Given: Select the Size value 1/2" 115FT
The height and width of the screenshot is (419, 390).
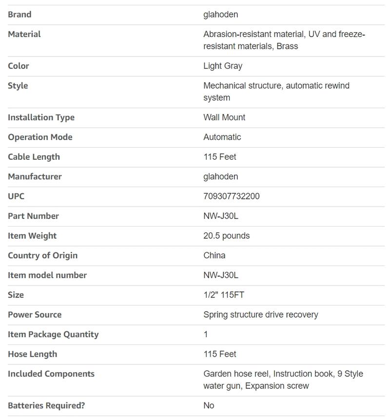Looking at the screenshot, I should point(223,295).
